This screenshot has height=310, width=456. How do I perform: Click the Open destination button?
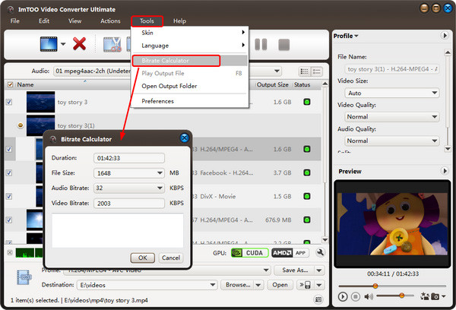(x=280, y=285)
